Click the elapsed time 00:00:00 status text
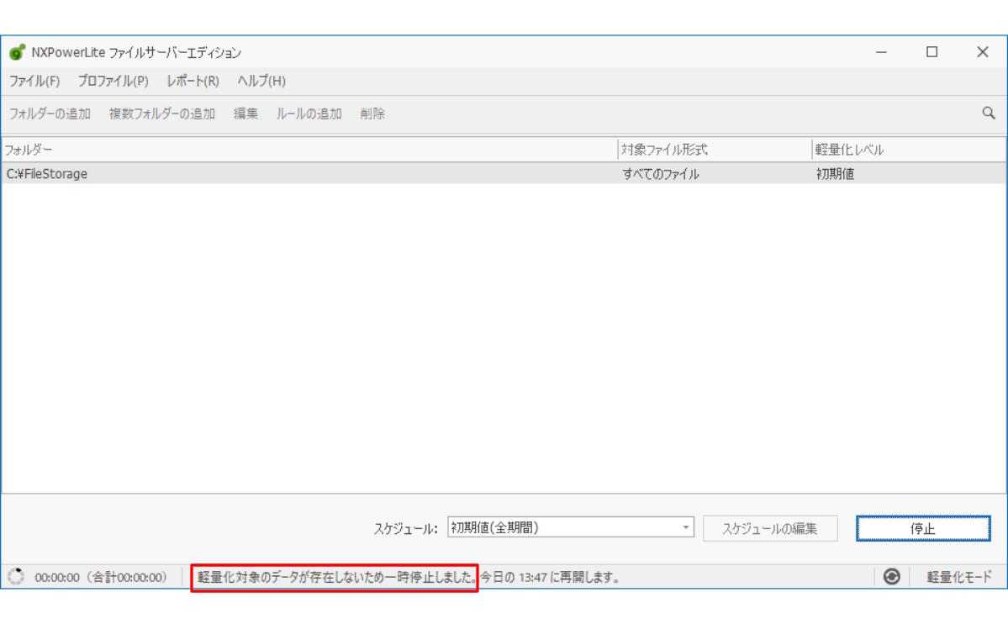The width and height of the screenshot is (1008, 624). point(100,577)
